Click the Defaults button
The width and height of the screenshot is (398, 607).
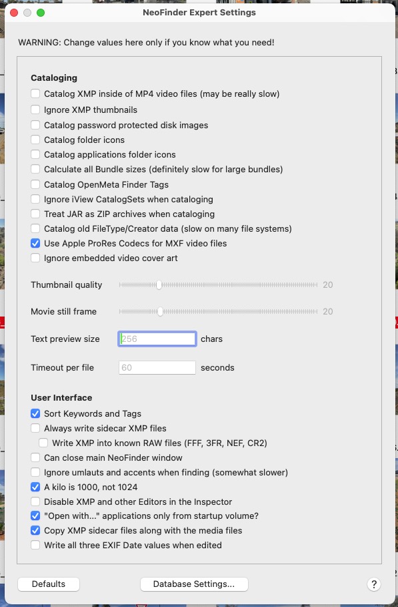tap(48, 584)
